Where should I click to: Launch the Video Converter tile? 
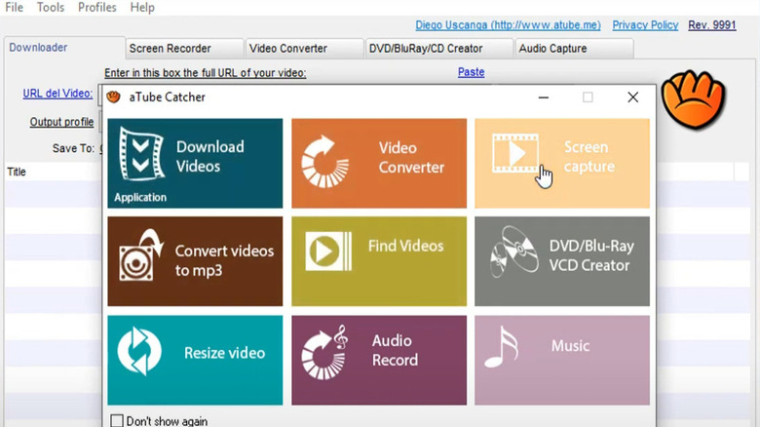click(x=378, y=163)
